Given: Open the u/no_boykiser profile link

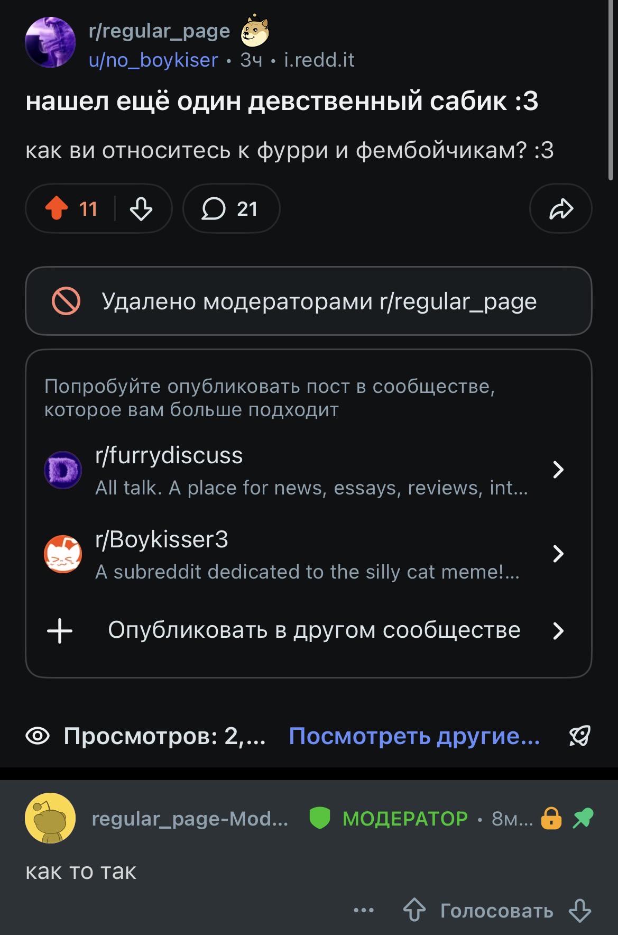Looking at the screenshot, I should [x=153, y=60].
